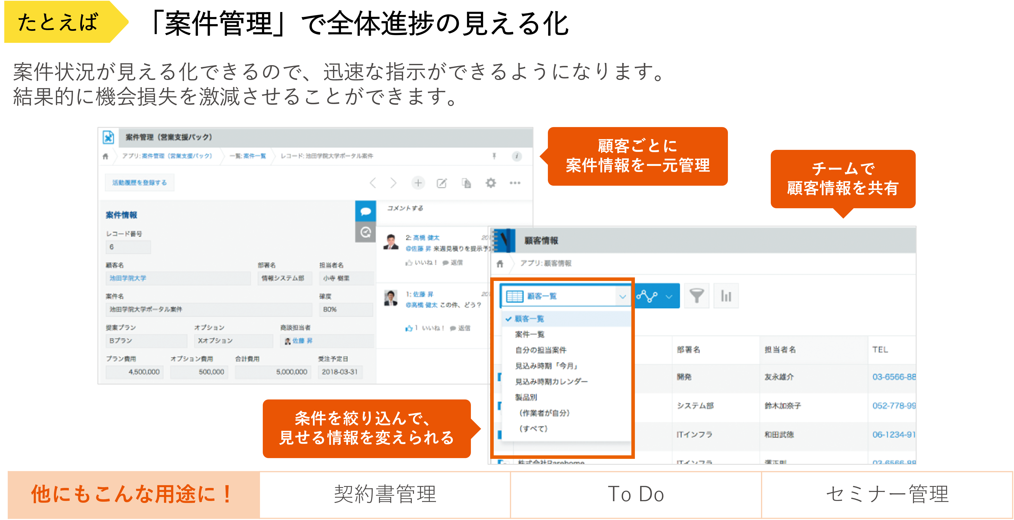Image resolution: width=1014 pixels, height=520 pixels.
Task: Click the duplicate record icon
Action: click(466, 183)
